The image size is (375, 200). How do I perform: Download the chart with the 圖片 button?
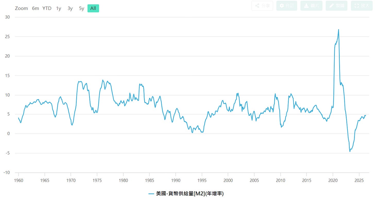coord(311,6)
